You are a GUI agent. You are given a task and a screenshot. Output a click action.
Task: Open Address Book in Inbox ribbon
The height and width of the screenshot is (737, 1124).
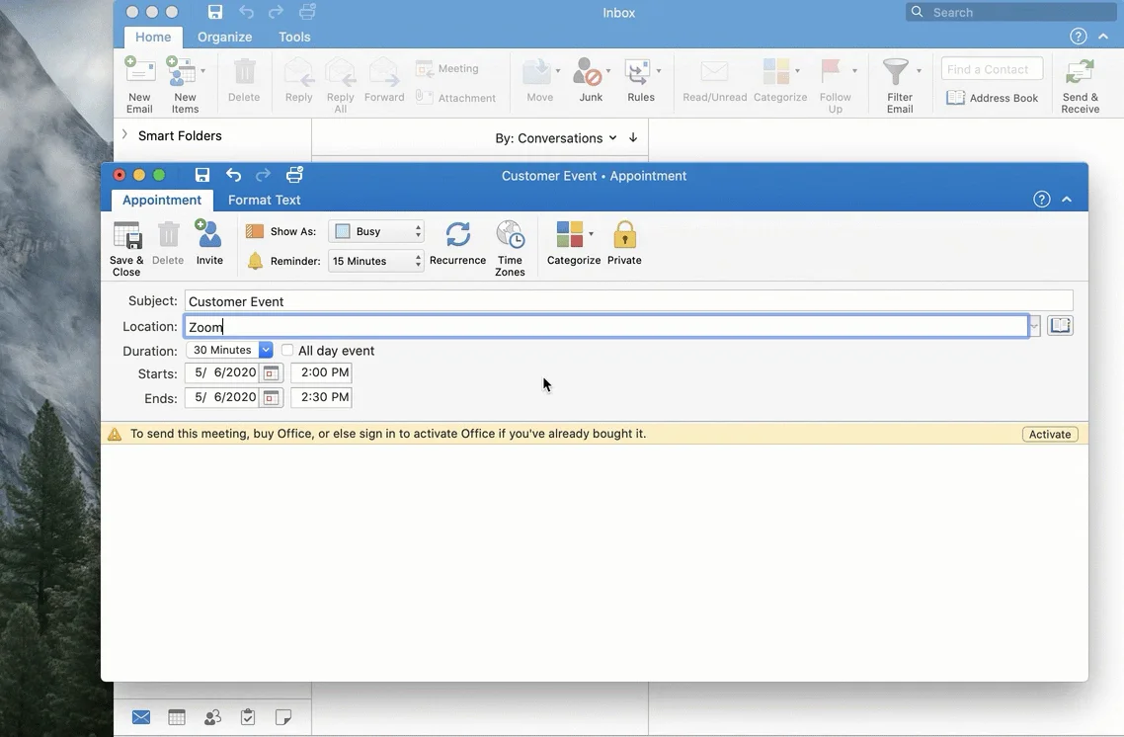point(992,98)
